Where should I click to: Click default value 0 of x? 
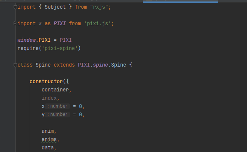[80, 106]
